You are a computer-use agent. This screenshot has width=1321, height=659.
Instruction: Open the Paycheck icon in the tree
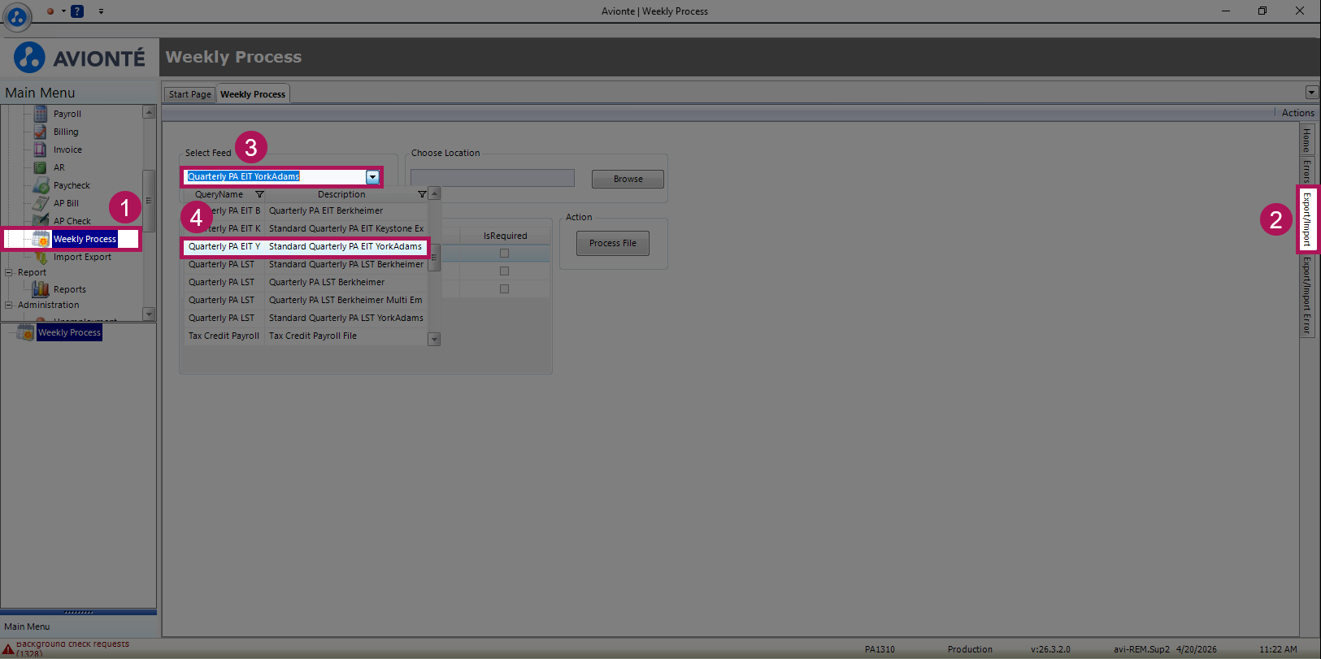coord(41,185)
